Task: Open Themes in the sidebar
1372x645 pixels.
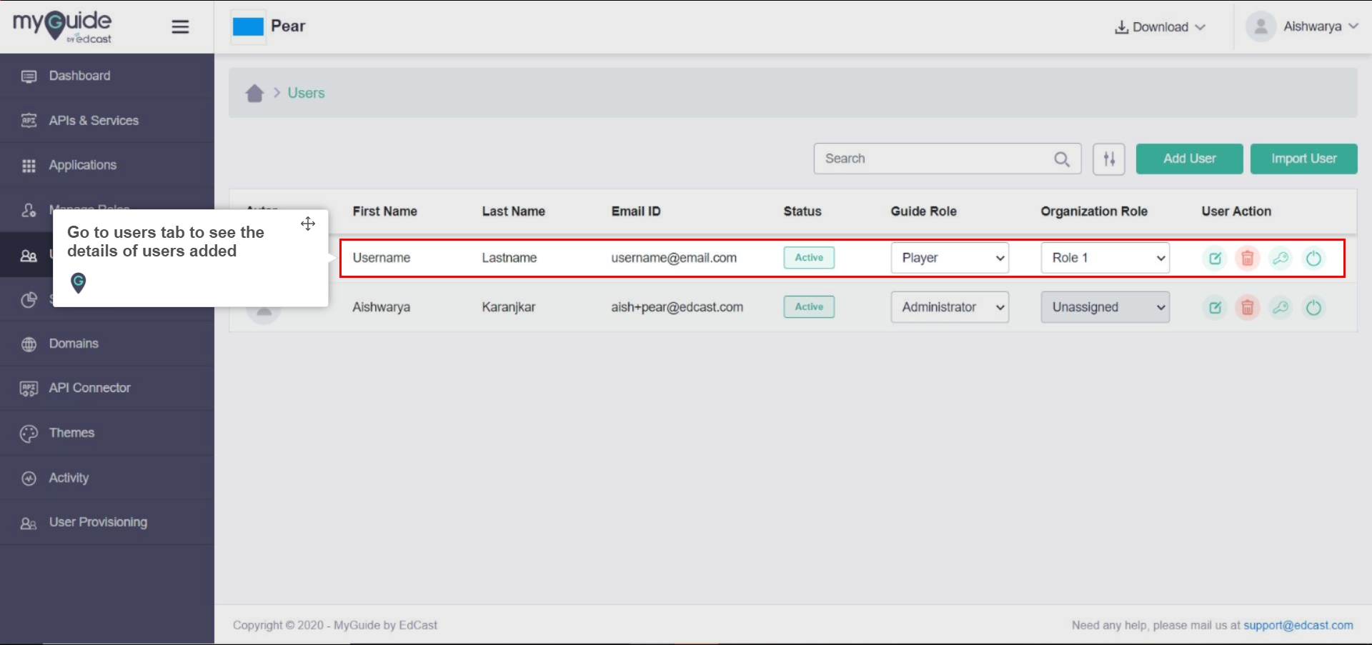Action: pos(107,433)
